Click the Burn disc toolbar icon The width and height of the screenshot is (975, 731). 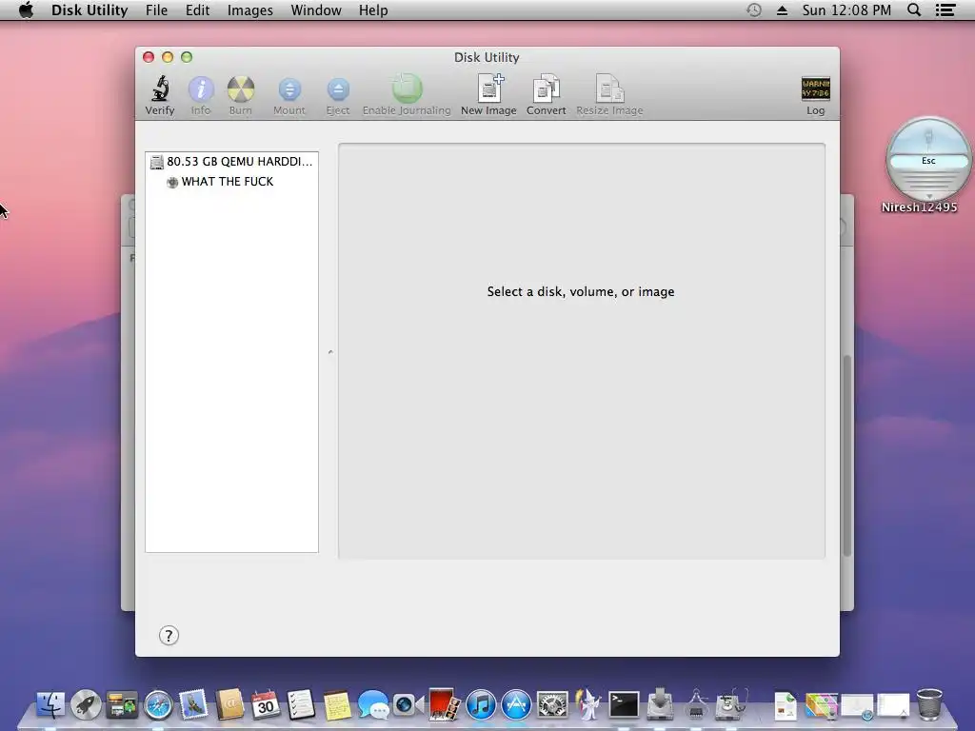(x=240, y=95)
